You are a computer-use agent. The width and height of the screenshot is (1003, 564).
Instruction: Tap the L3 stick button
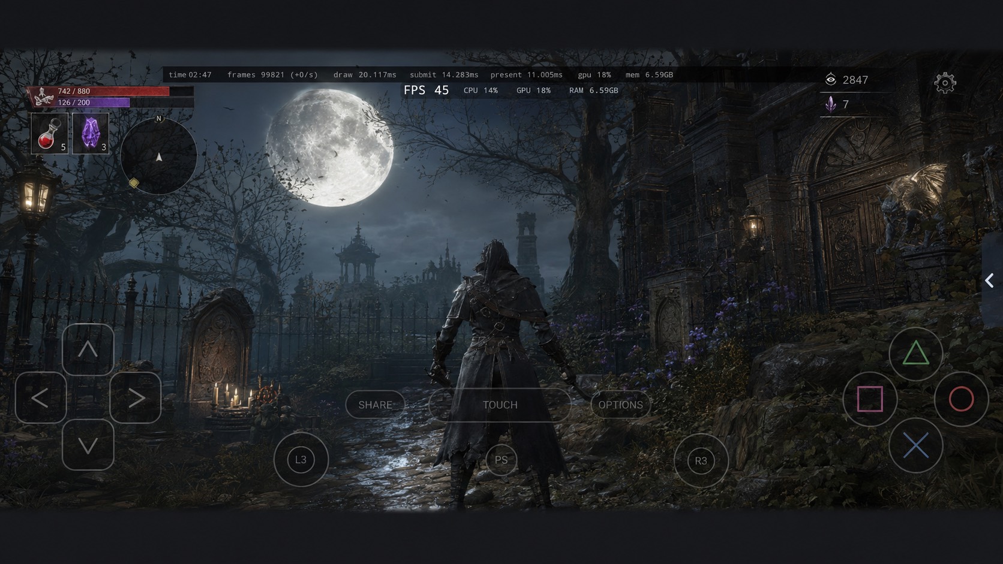pos(301,460)
